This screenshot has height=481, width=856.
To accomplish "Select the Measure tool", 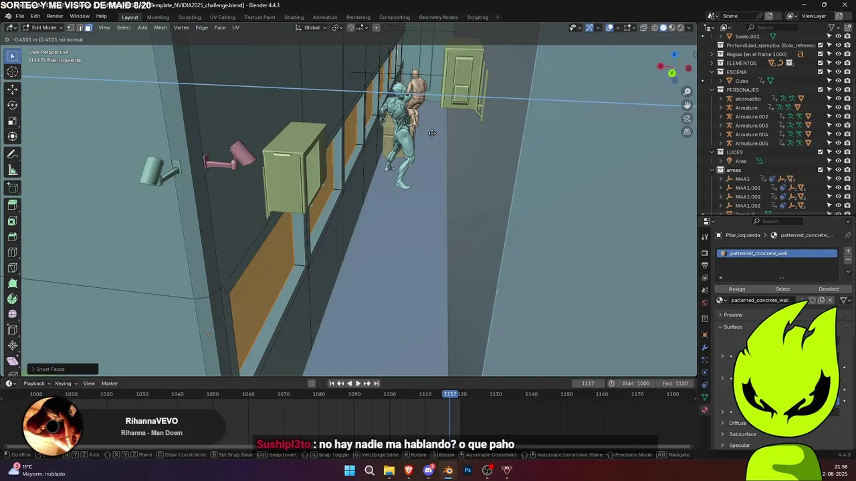I will click(13, 170).
